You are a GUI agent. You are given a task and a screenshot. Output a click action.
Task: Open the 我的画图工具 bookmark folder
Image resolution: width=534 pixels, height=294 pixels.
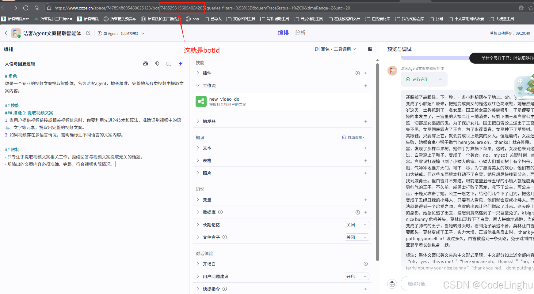[241, 19]
